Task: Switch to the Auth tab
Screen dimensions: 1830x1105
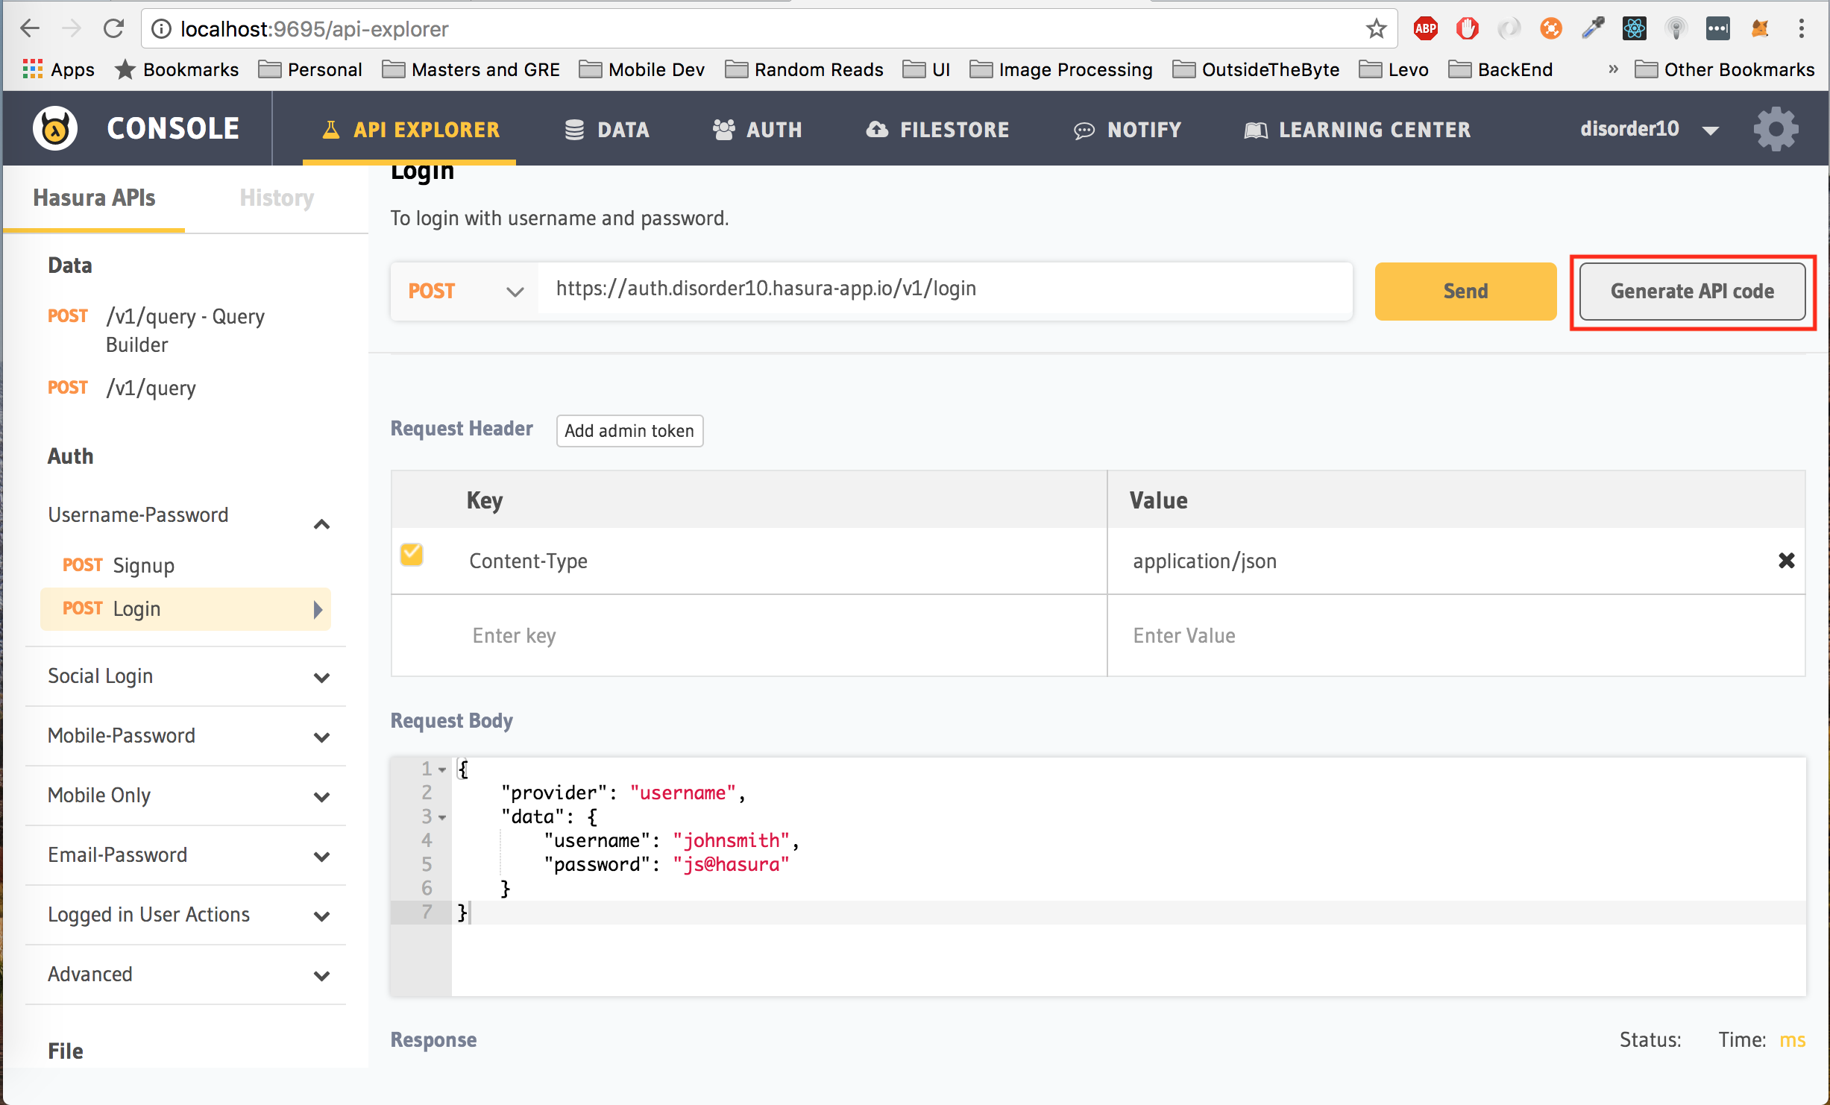Action: click(x=757, y=129)
